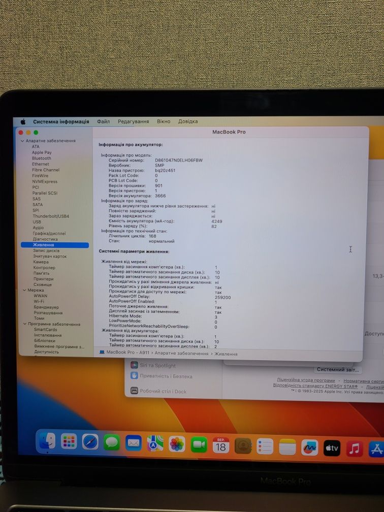Image resolution: width=384 pixels, height=512 pixels.
Task: Click Приватність і Безпека icon in Settings
Action: (x=134, y=375)
